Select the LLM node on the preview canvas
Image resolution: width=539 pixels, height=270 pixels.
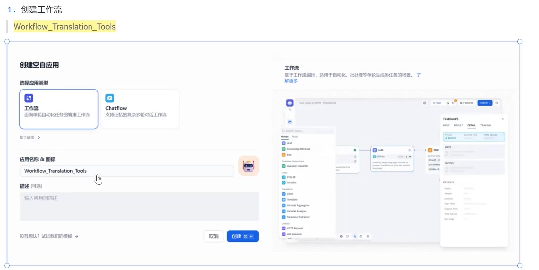(x=392, y=159)
